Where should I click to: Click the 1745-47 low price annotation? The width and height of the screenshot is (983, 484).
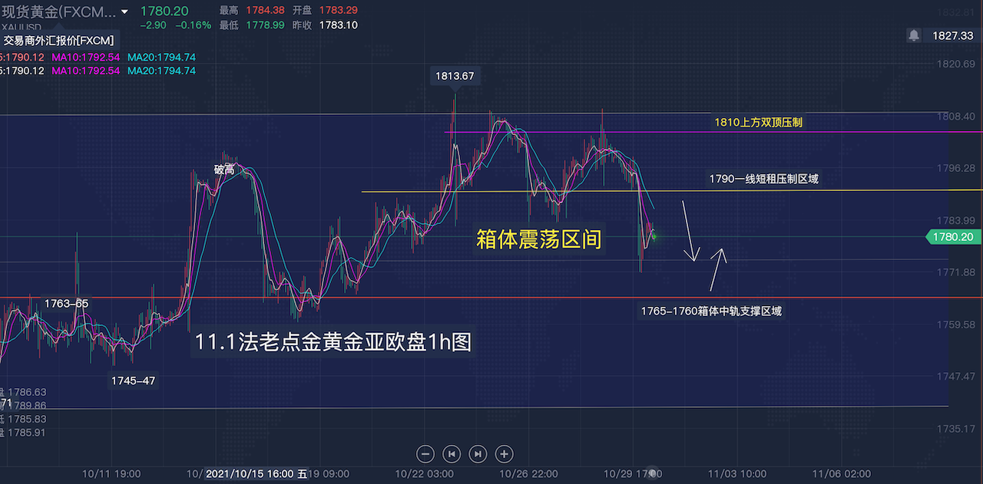pyautogui.click(x=134, y=380)
